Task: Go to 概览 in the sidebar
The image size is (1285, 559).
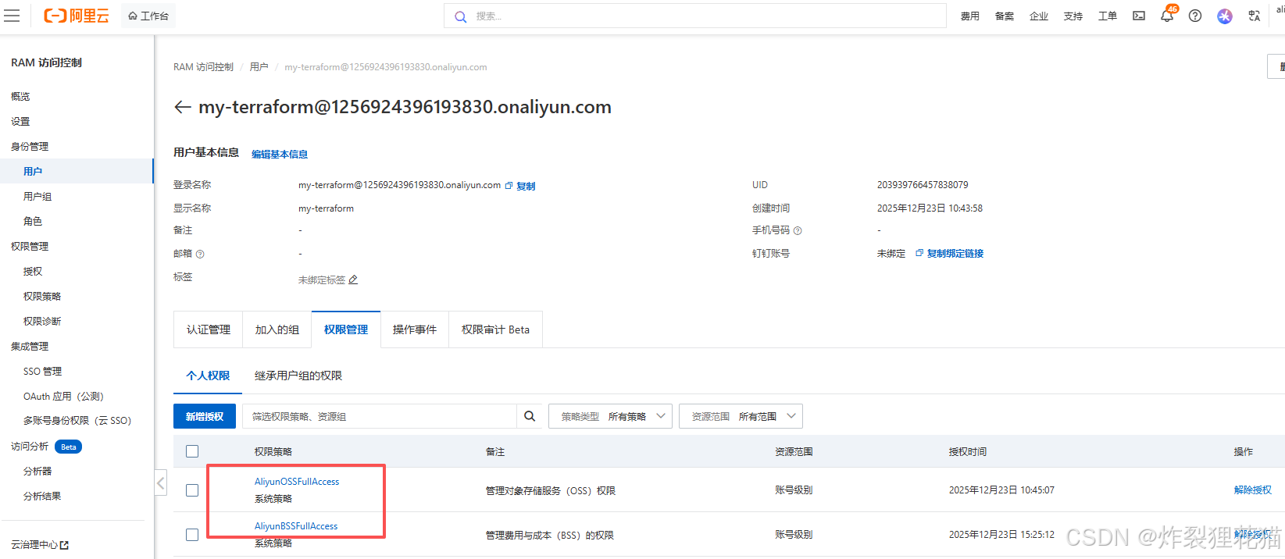Action: 20,97
